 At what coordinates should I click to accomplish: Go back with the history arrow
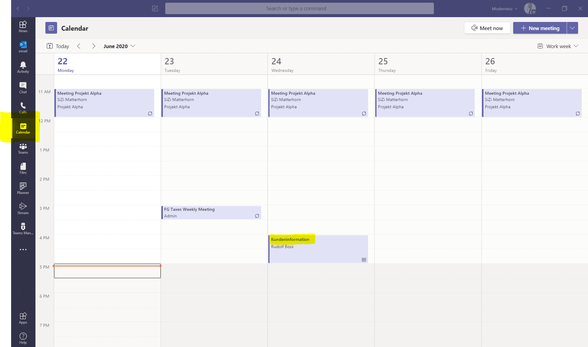click(x=18, y=8)
